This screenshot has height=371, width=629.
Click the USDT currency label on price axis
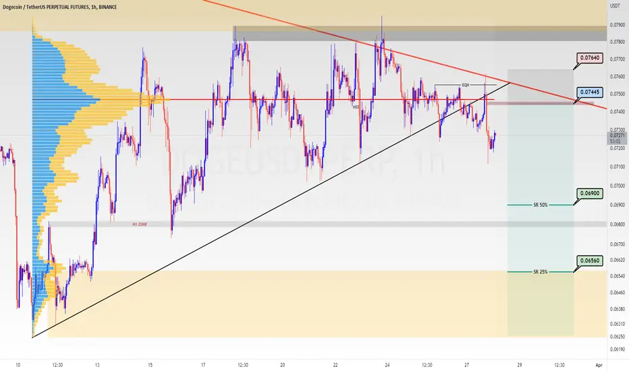point(615,5)
